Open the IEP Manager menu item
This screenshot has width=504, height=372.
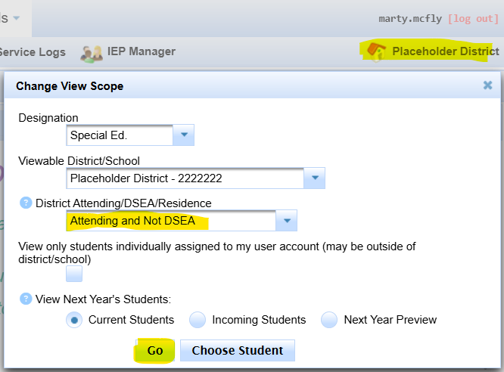[142, 51]
